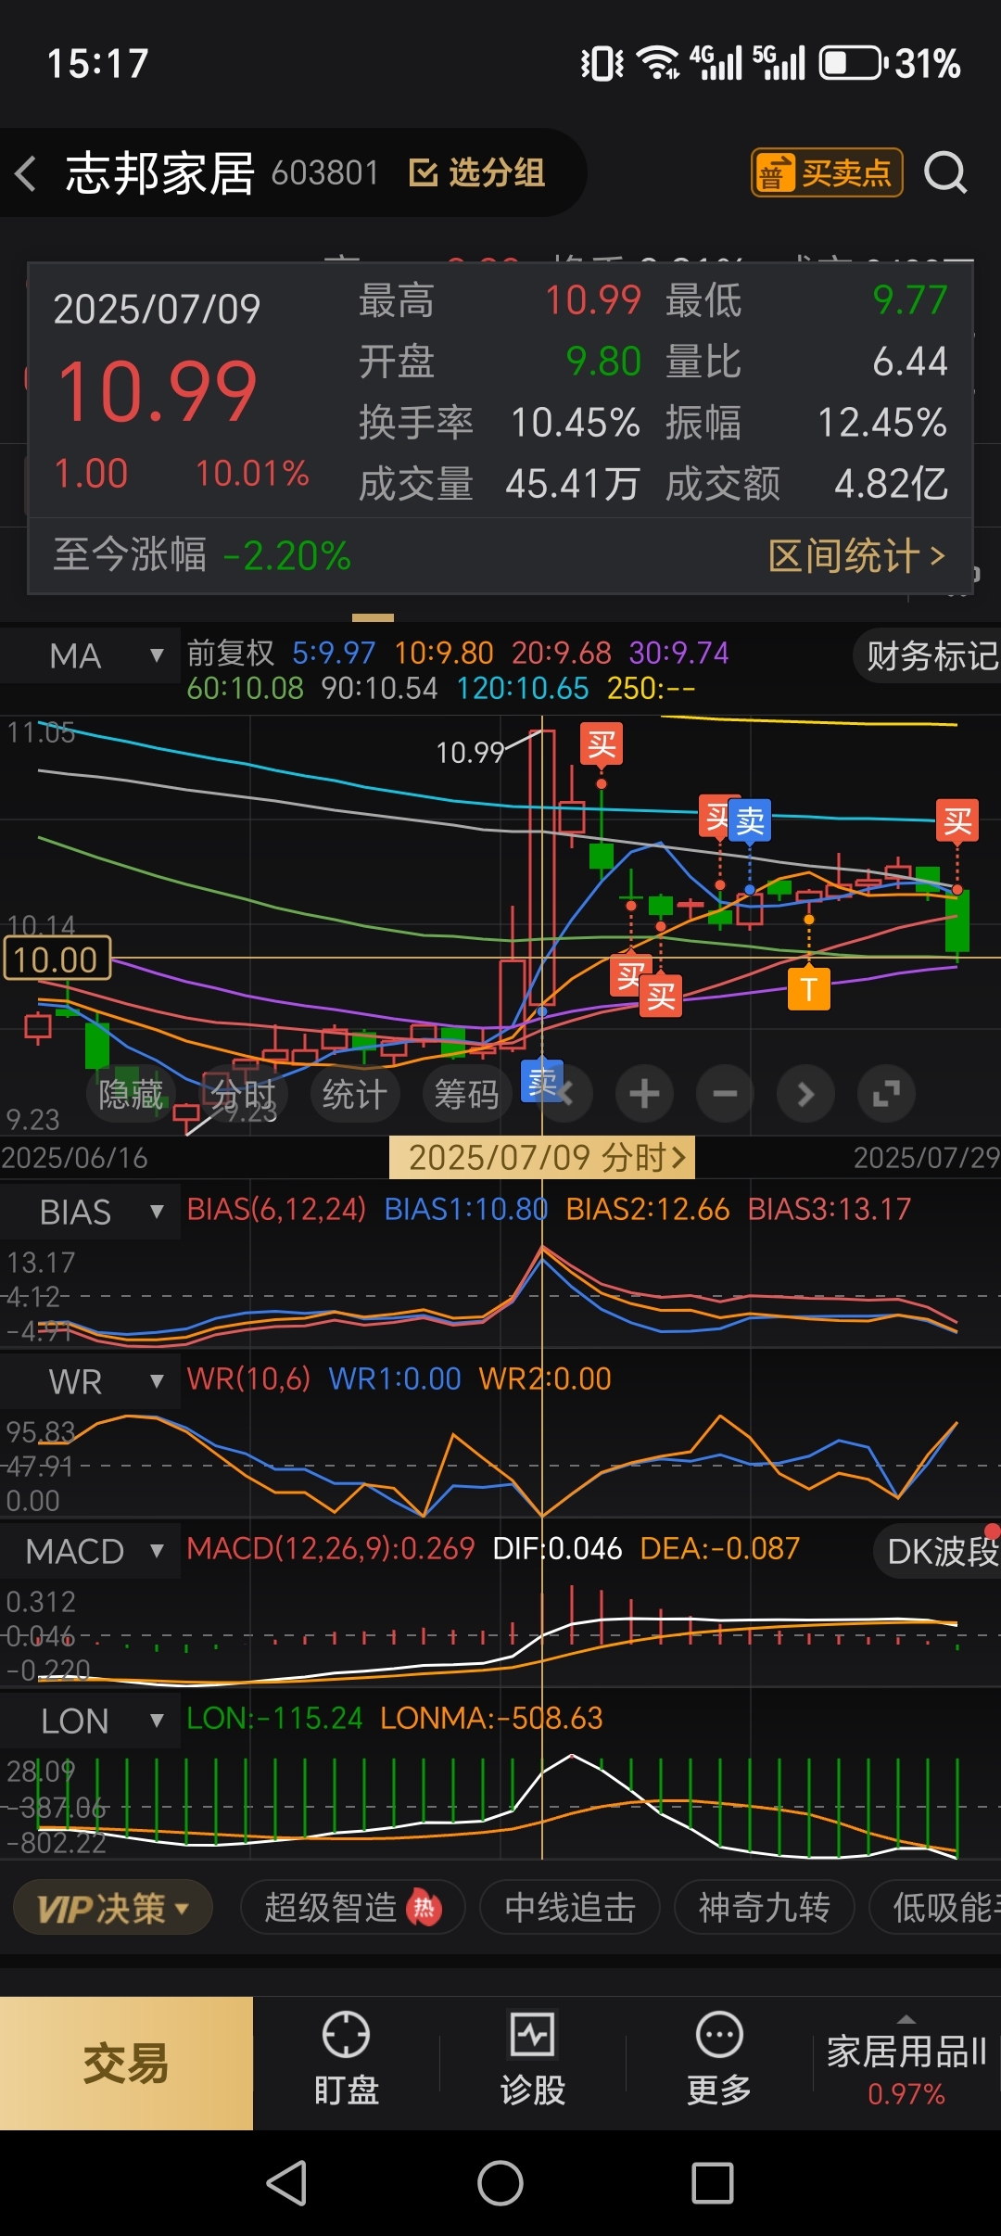Open the DK波段 button
1001x2236 pixels.
point(939,1552)
